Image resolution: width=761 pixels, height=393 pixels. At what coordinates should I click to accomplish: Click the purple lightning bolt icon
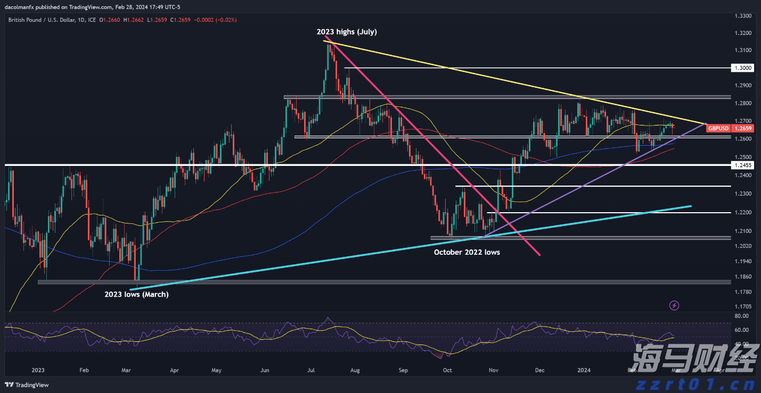pyautogui.click(x=674, y=305)
